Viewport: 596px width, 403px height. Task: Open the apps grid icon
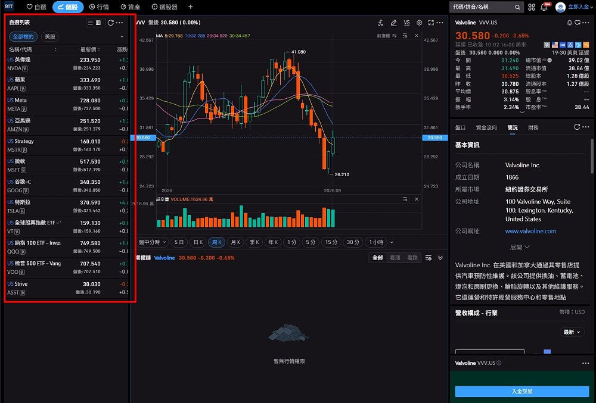pyautogui.click(x=532, y=7)
